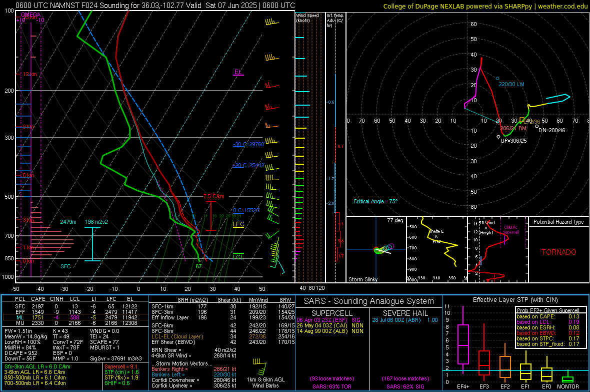Click the '7.5 C/km' lapse rate label
Viewport: 590px width, 392px height.
(x=213, y=196)
